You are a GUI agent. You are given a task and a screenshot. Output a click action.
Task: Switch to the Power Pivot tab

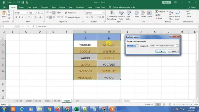coord(100,7)
